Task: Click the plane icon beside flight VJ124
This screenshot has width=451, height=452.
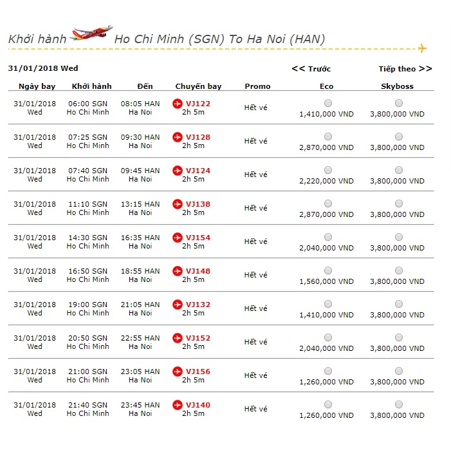Action: (178, 171)
